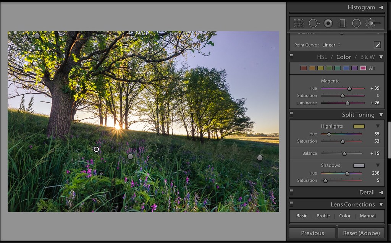Collapse the Split Toning panel
Image resolution: width=391 pixels, height=243 pixels.
click(381, 115)
